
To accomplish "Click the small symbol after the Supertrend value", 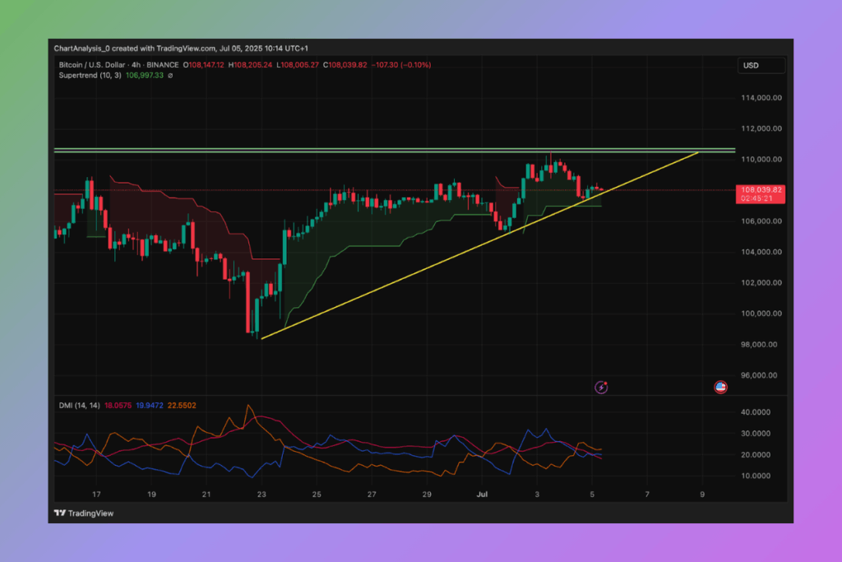I will (170, 76).
